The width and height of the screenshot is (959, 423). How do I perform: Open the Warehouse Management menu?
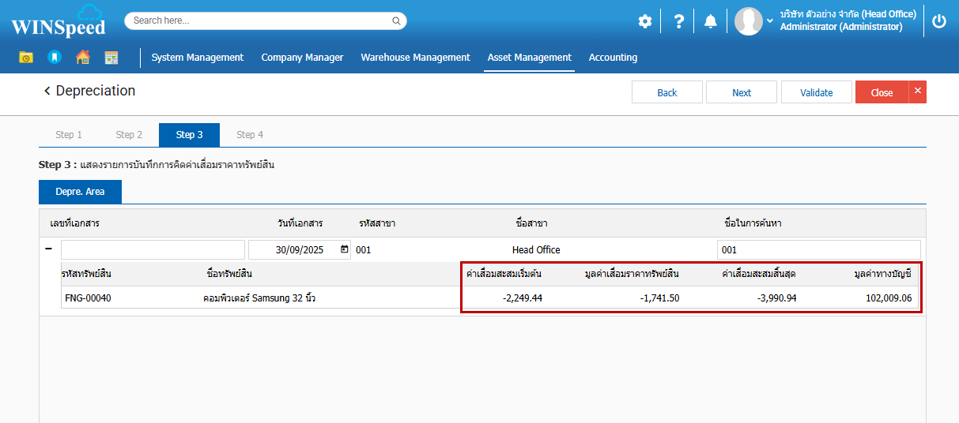coord(415,57)
